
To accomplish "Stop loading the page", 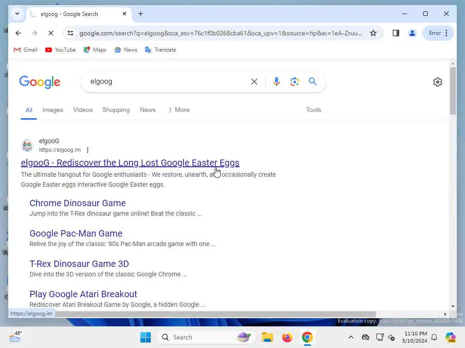I will pyautogui.click(x=51, y=33).
